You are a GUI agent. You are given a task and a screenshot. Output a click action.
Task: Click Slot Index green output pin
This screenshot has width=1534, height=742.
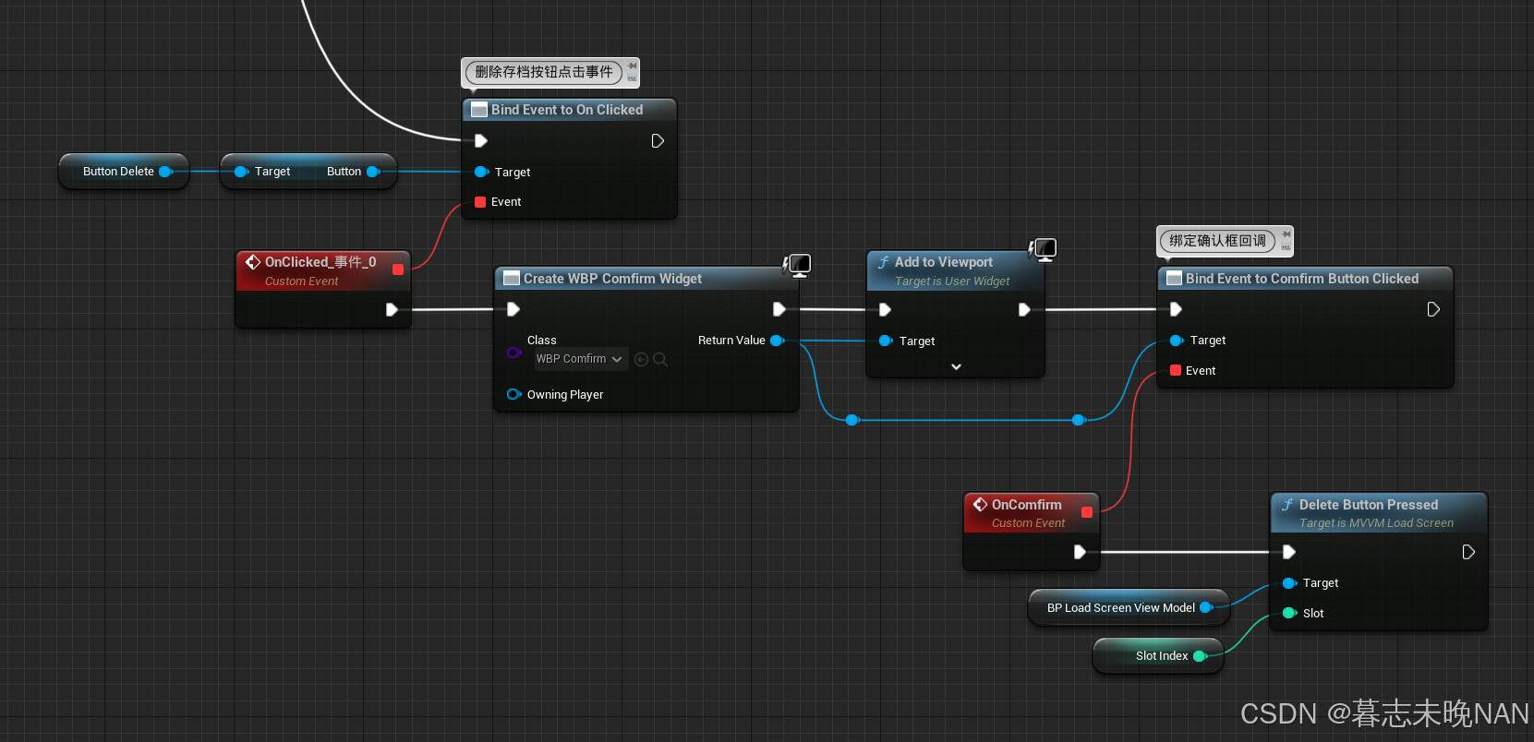[x=1200, y=656]
